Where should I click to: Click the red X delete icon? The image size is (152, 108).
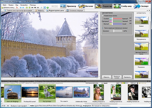(x=17, y=7)
